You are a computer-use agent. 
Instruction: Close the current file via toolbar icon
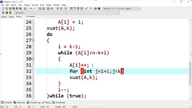tap(17, 8)
